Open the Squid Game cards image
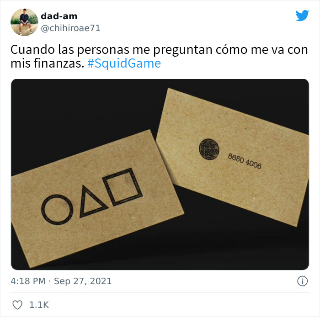The image size is (320, 317). pyautogui.click(x=160, y=174)
